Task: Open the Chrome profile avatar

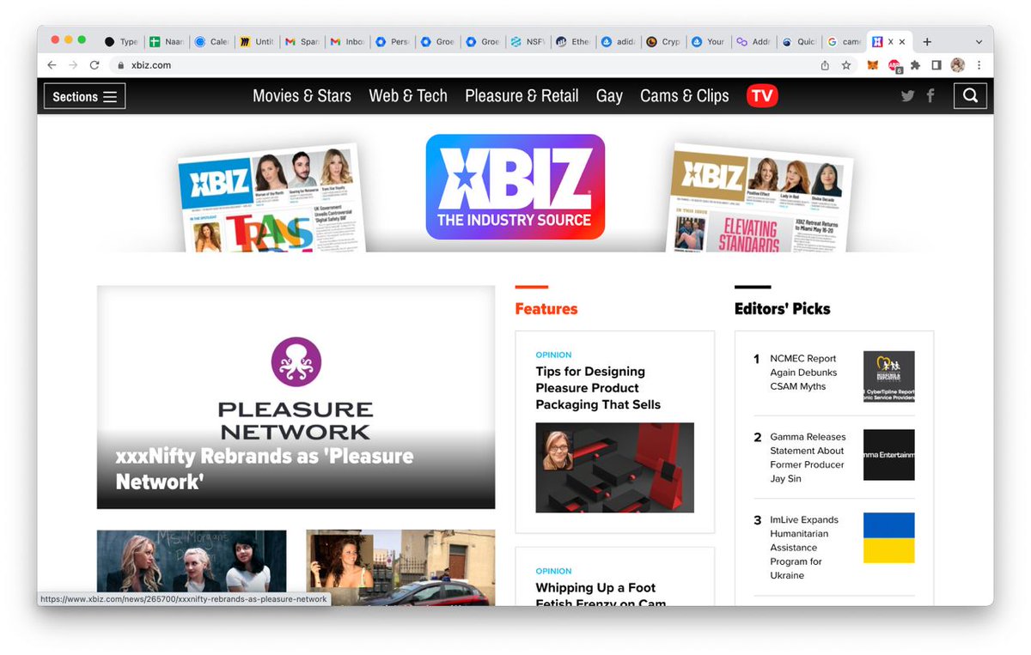Action: click(x=958, y=65)
